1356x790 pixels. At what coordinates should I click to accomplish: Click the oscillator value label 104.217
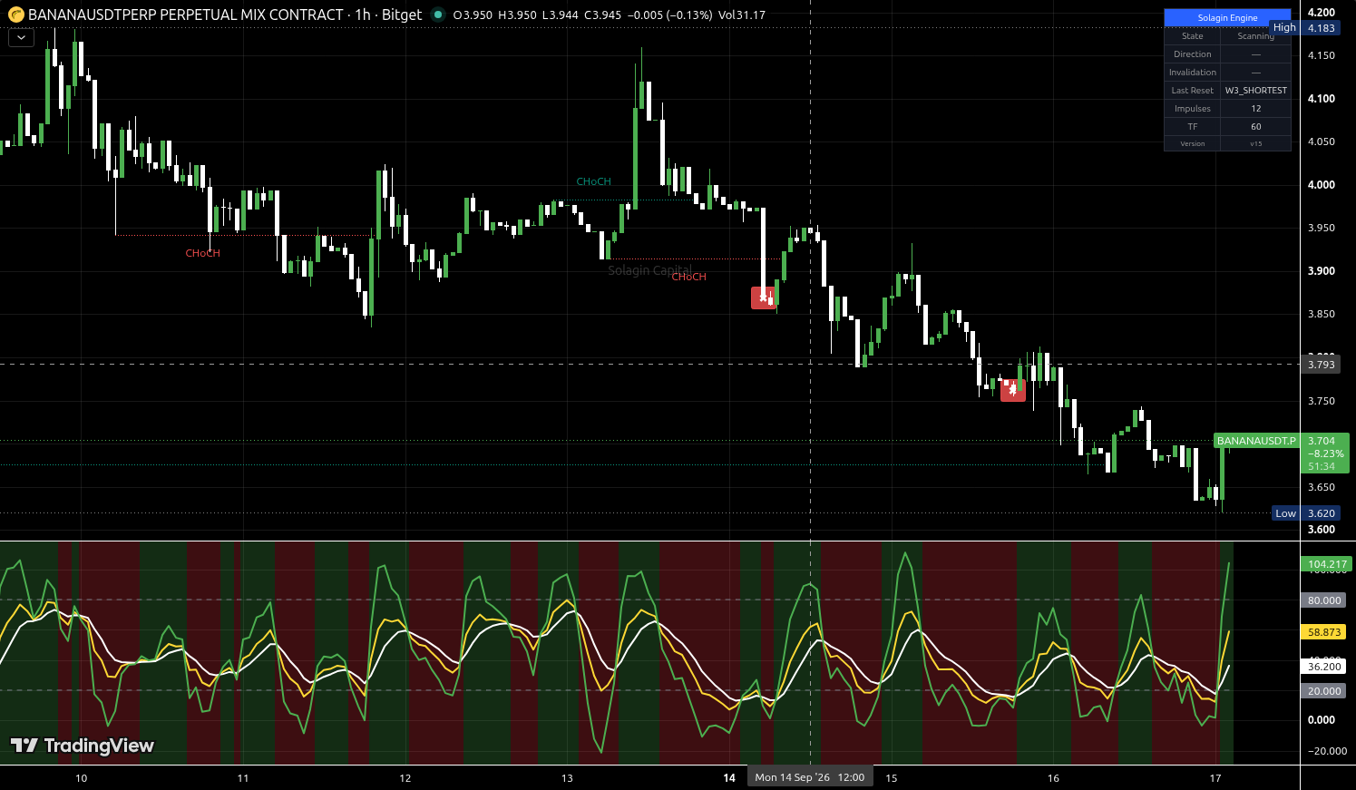click(1326, 564)
